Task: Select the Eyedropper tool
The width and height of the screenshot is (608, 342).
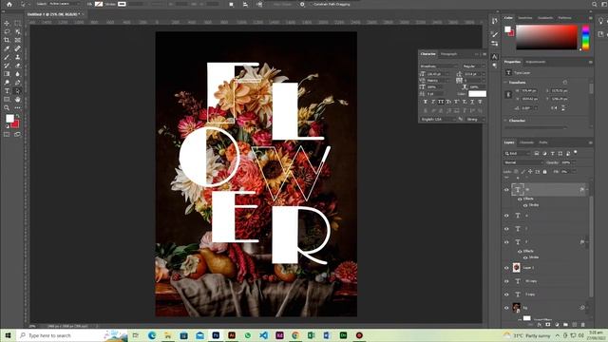Action: pyautogui.click(x=7, y=48)
